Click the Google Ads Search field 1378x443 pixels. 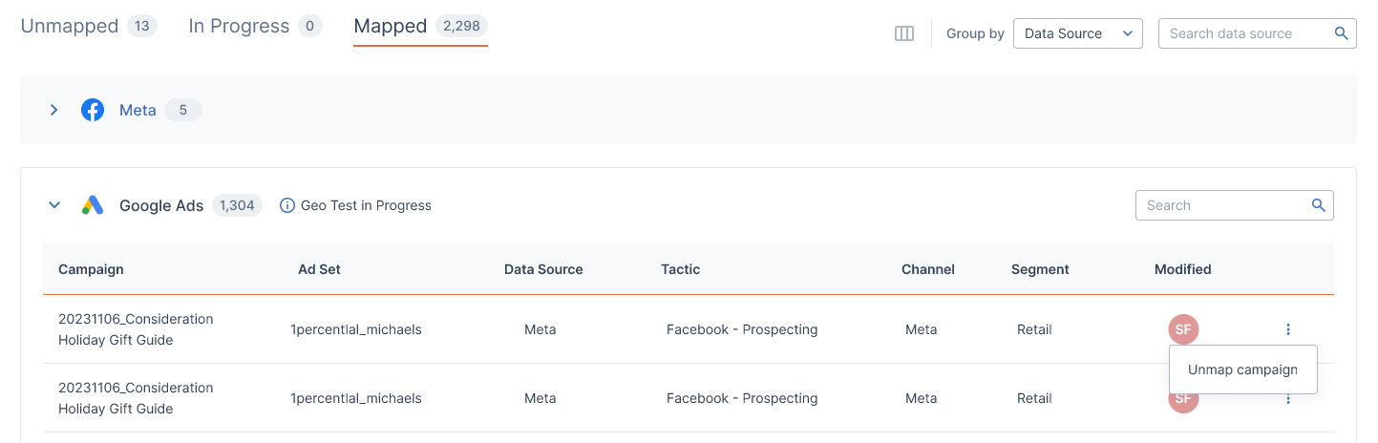coord(1234,205)
